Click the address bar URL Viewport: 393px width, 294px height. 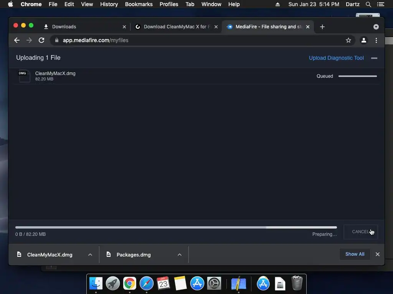96,40
